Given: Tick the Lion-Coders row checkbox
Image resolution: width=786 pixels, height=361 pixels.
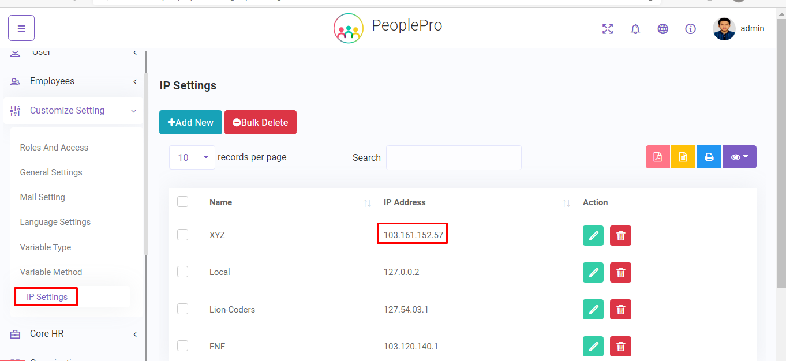Looking at the screenshot, I should click(x=183, y=309).
